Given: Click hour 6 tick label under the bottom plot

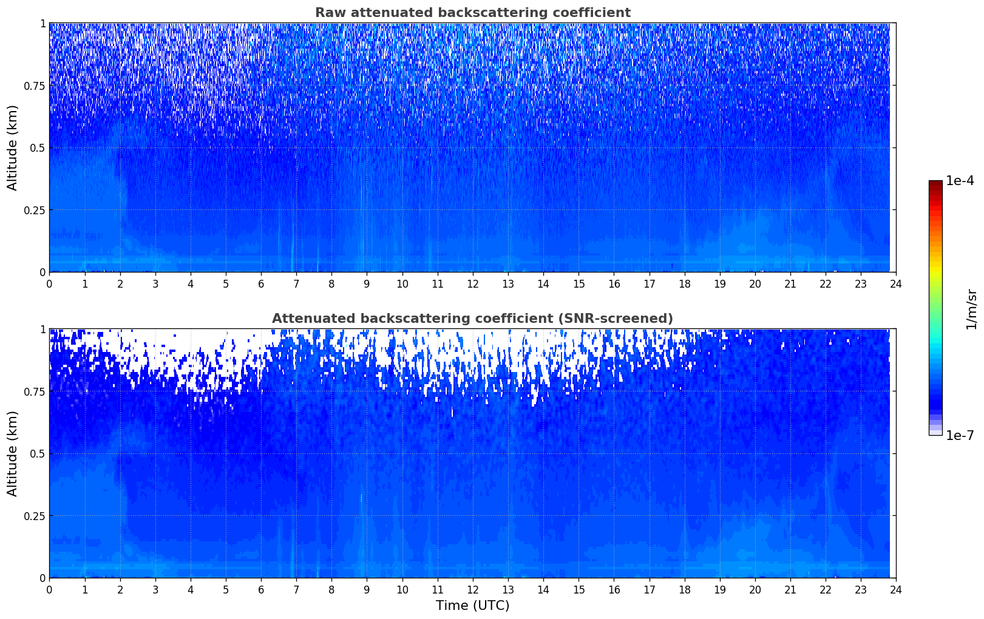Looking at the screenshot, I should [261, 589].
